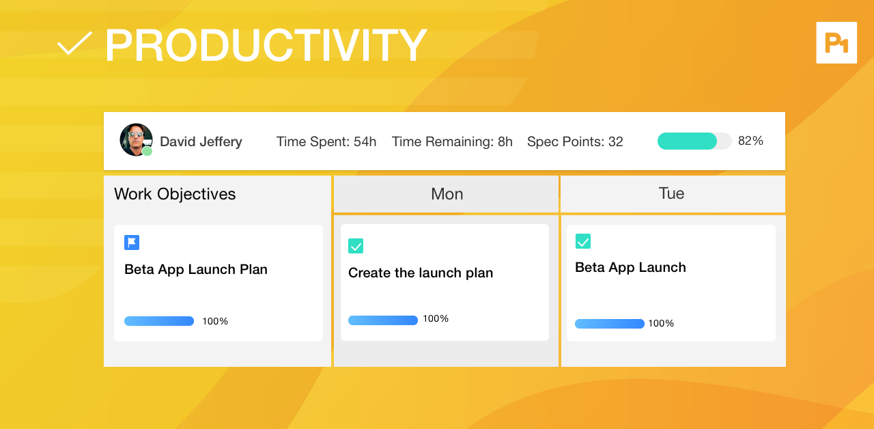Open the Beta App Launch Plan card
The height and width of the screenshot is (429, 874).
tap(218, 283)
